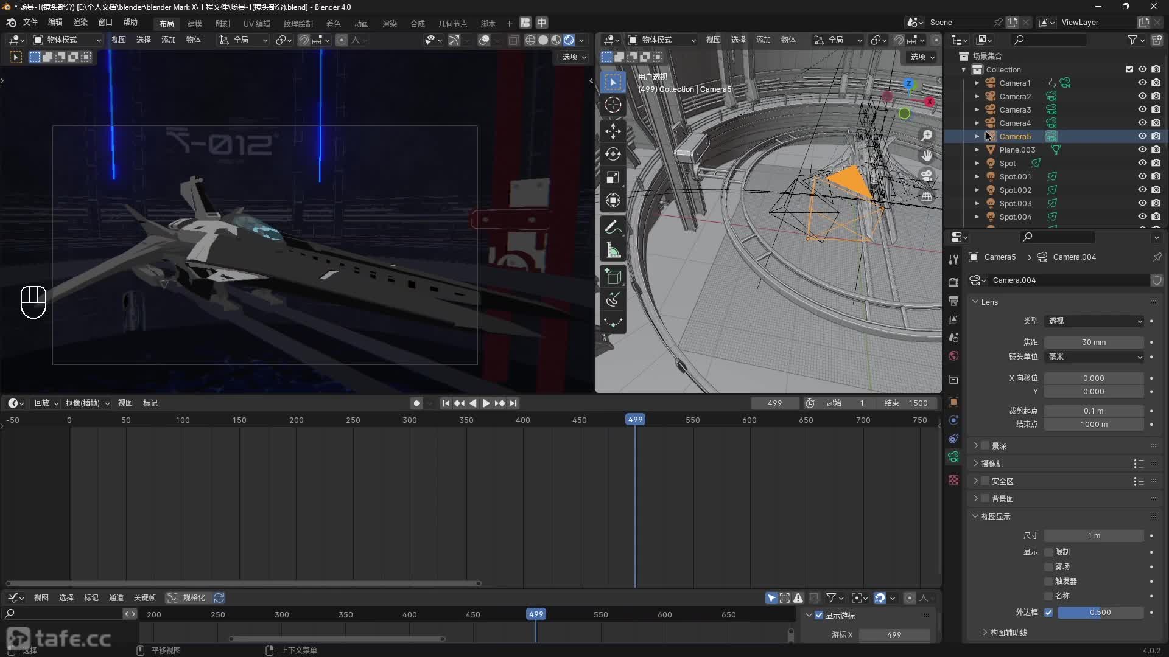Click the zoom magnifier gizmo in viewport
The image size is (1169, 657).
(x=927, y=135)
